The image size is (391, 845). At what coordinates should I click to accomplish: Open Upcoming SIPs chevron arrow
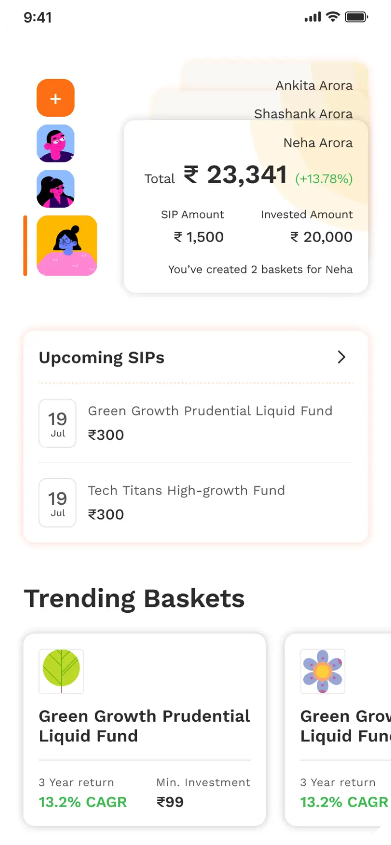(341, 357)
